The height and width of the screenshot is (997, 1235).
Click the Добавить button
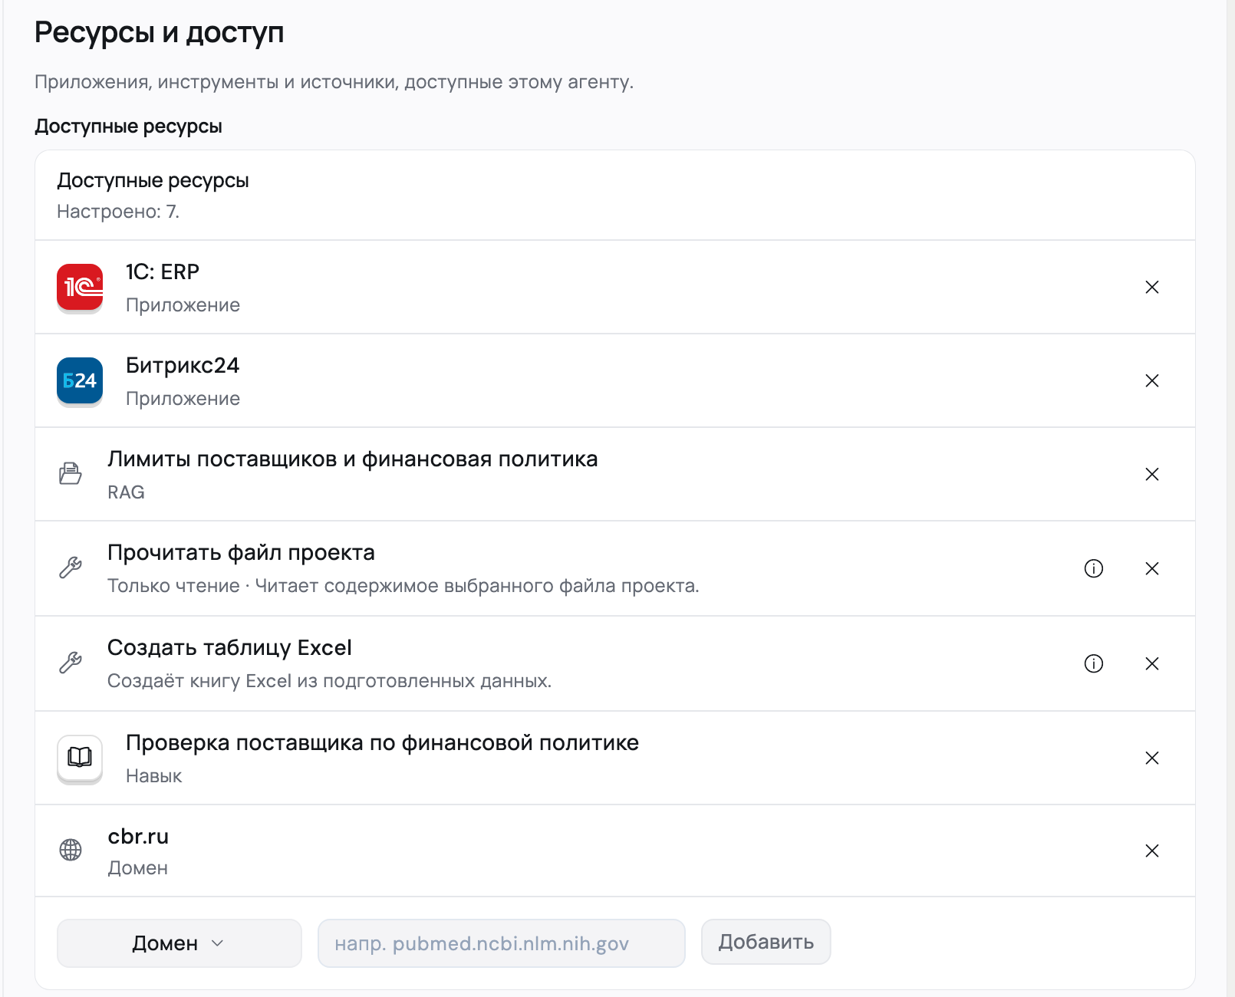coord(766,942)
